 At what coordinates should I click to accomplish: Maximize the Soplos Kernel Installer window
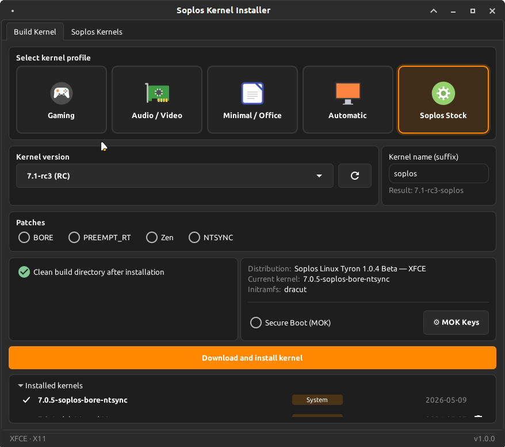click(x=472, y=11)
